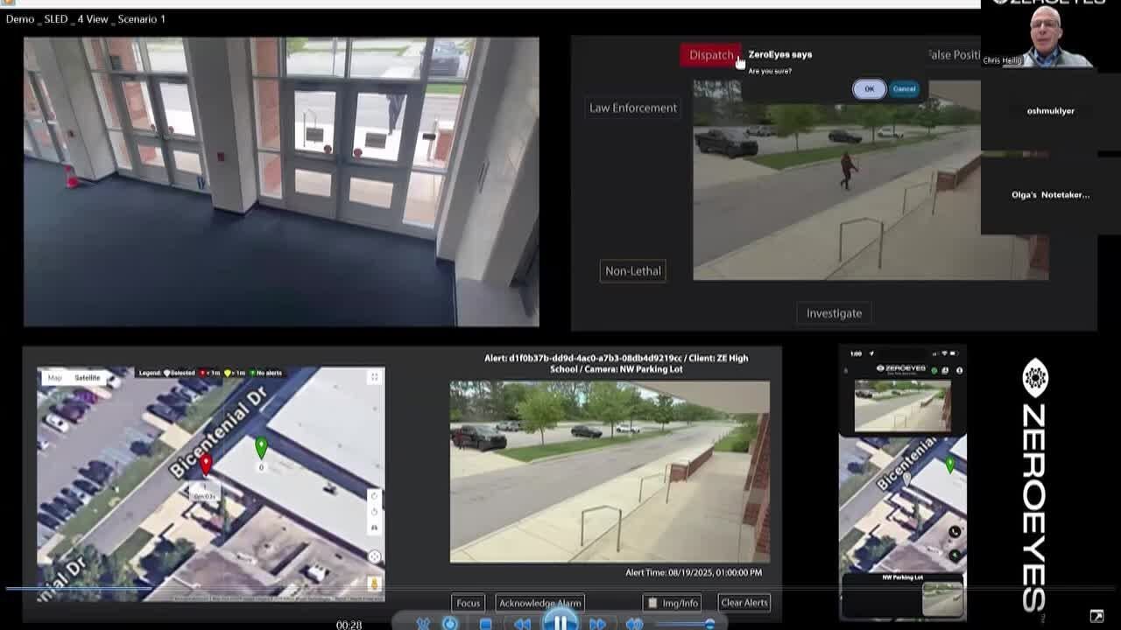Switch map to Map view

[54, 377]
